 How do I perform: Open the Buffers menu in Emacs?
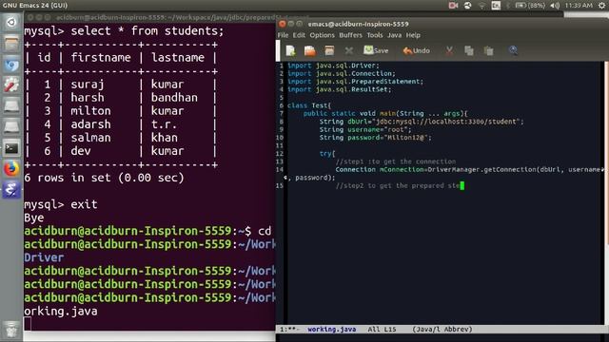[350, 35]
